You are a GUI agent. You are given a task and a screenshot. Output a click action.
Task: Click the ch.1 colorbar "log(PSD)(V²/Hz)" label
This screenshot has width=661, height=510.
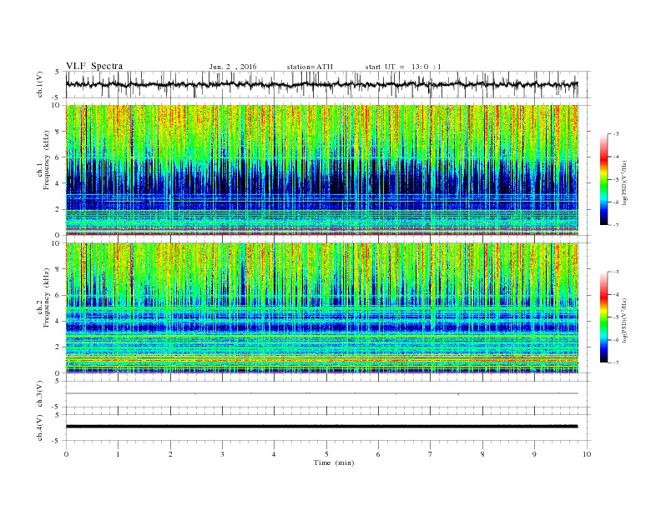click(626, 182)
